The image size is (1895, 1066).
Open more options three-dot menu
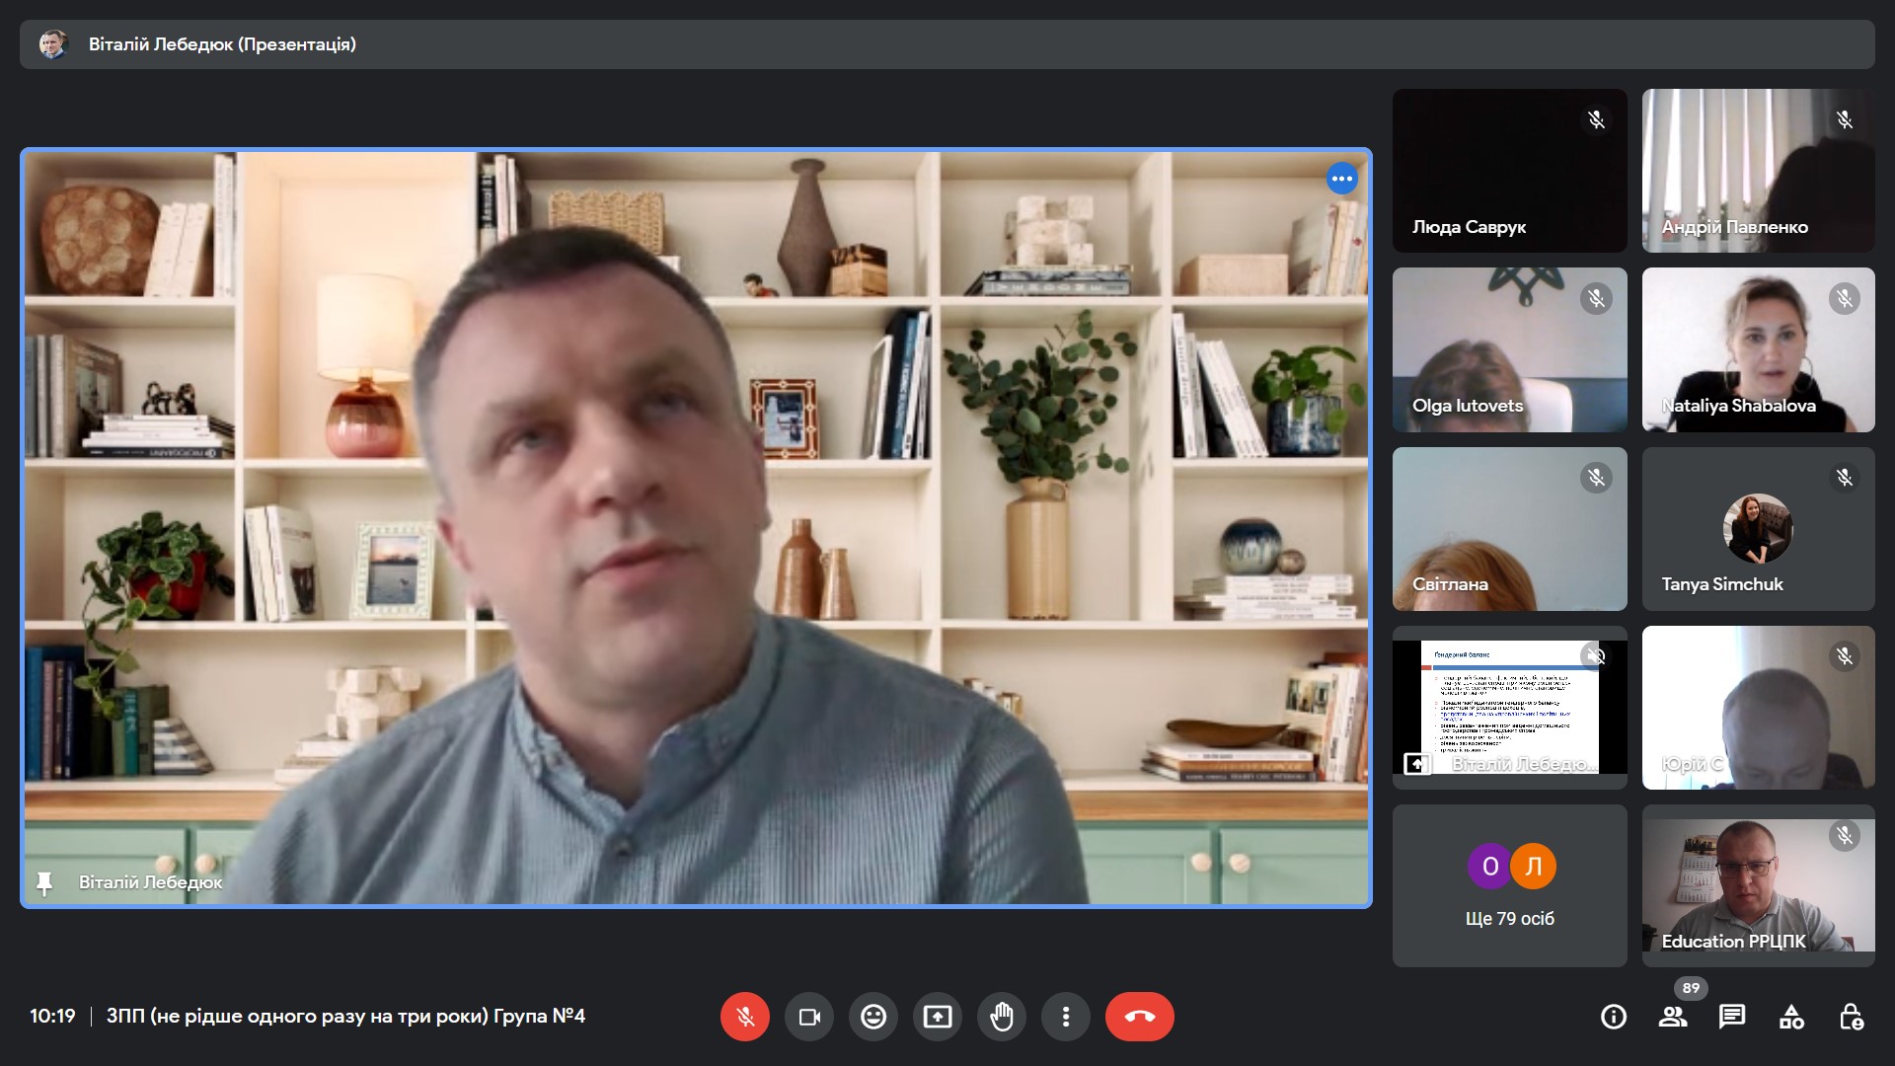pyautogui.click(x=1066, y=1016)
